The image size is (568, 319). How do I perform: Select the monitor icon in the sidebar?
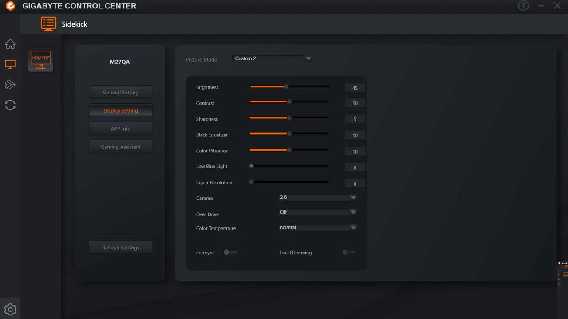(x=10, y=64)
